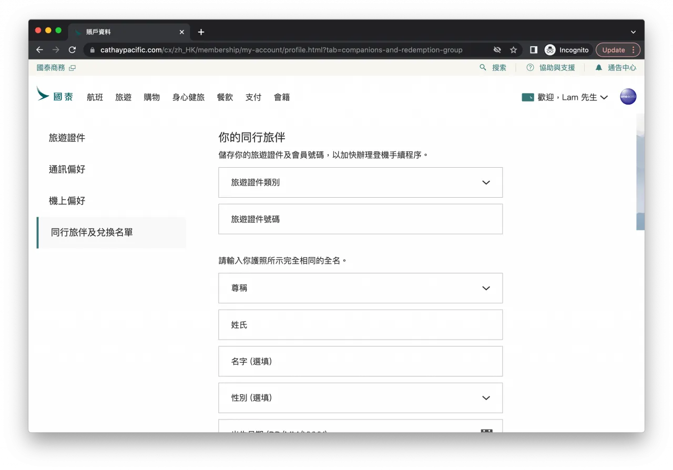Click the browser back arrow
The height and width of the screenshot is (470, 673).
click(39, 50)
